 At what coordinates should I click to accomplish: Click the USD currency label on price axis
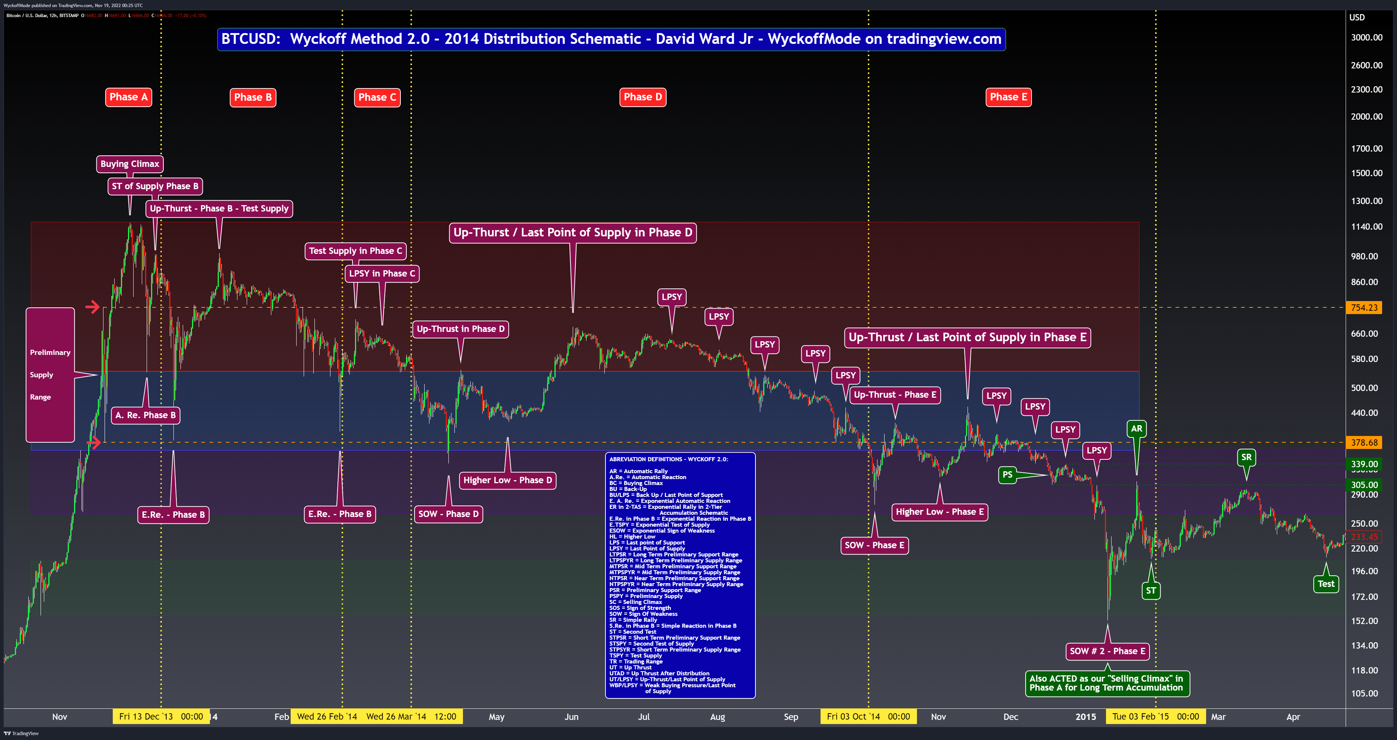coord(1357,17)
